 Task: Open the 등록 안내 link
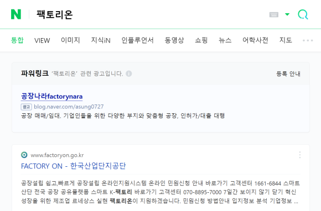tap(288, 73)
